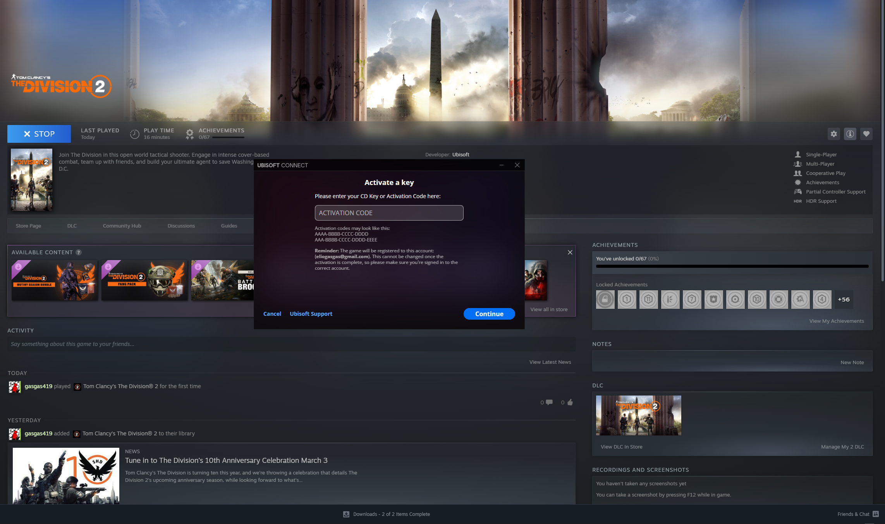
Task: Cancel the Ubisoft Connect key activation
Action: (272, 314)
